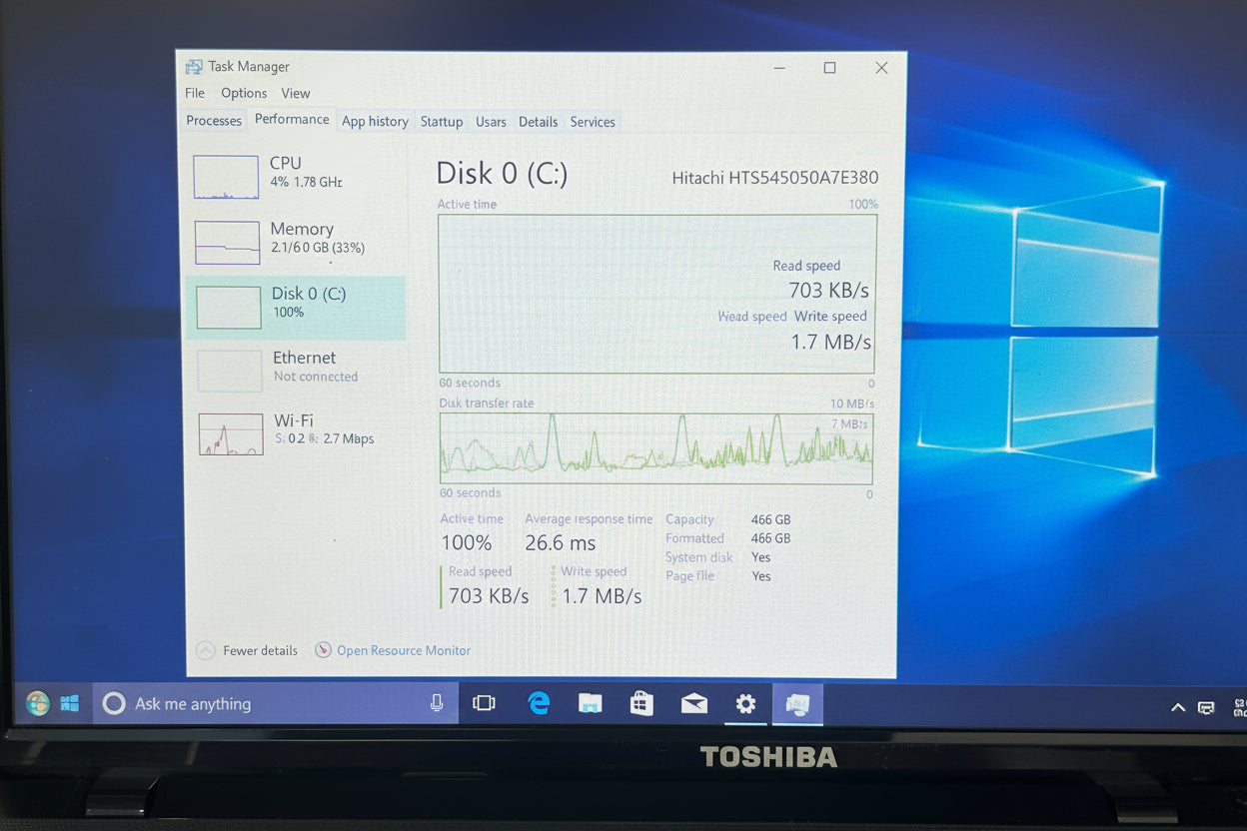Open the Mail app from the taskbar
Image resolution: width=1247 pixels, height=831 pixels.
coord(693,704)
